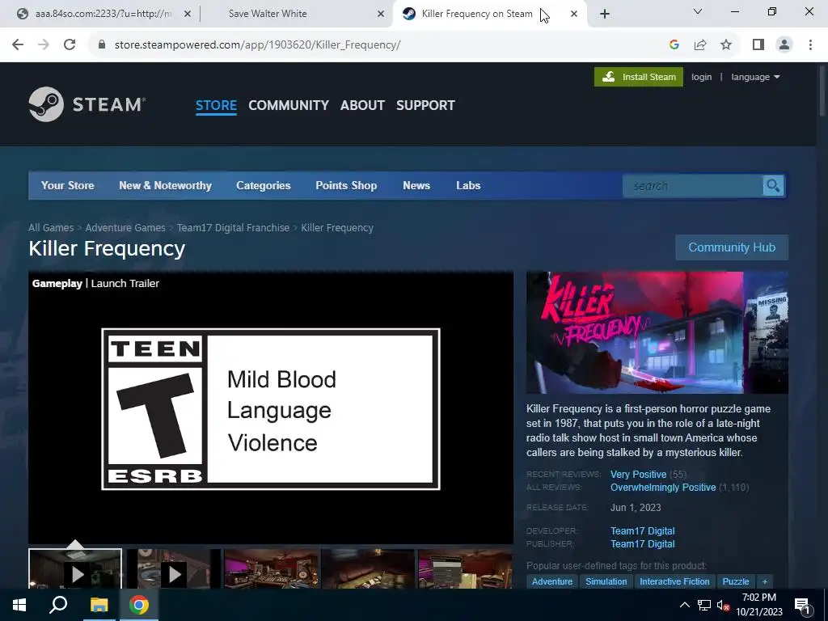Close the Save Walter White tab
This screenshot has width=828, height=621.
381,15
